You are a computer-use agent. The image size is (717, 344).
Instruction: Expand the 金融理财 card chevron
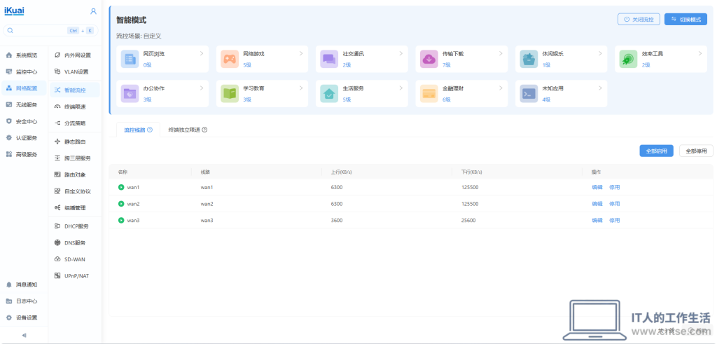pos(501,88)
